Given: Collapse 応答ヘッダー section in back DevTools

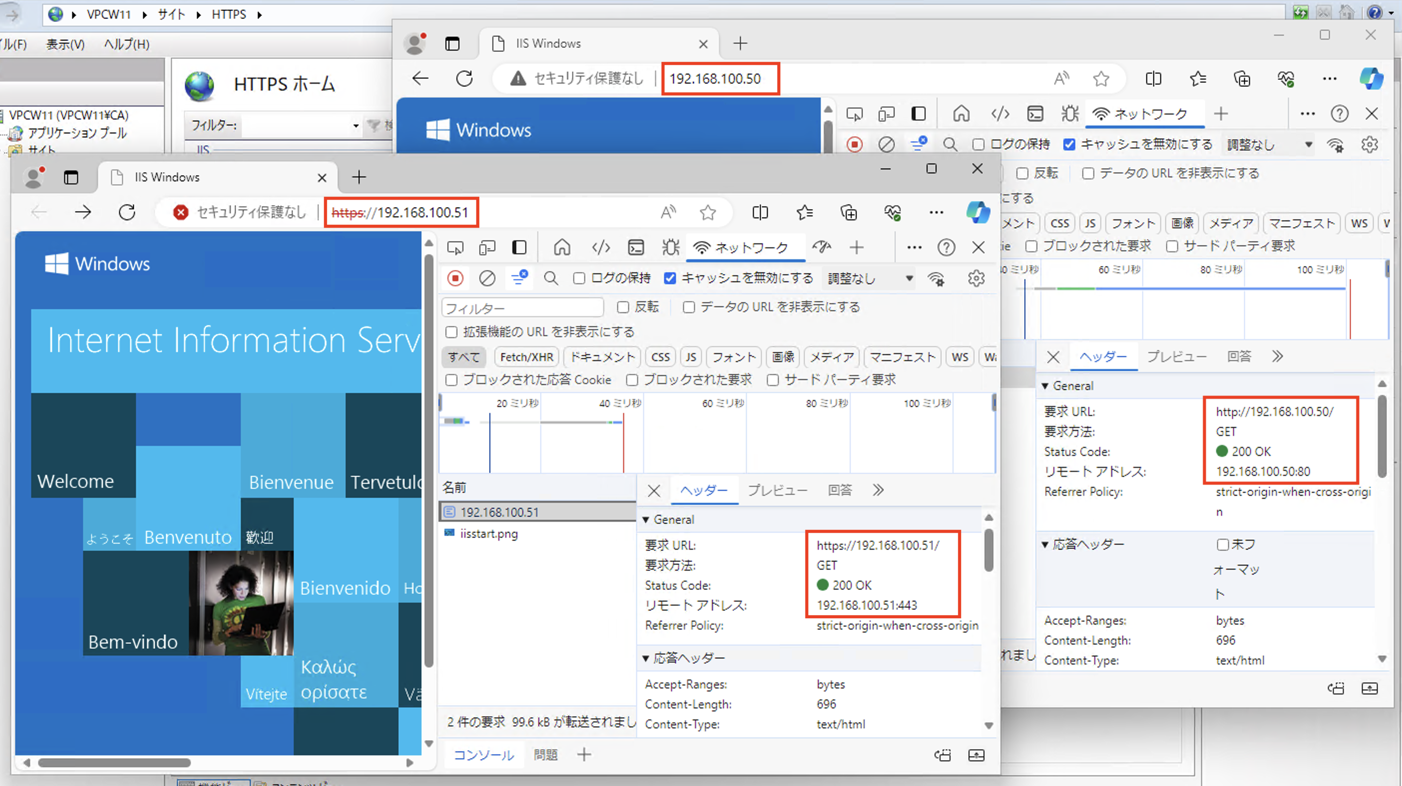Looking at the screenshot, I should point(1045,544).
